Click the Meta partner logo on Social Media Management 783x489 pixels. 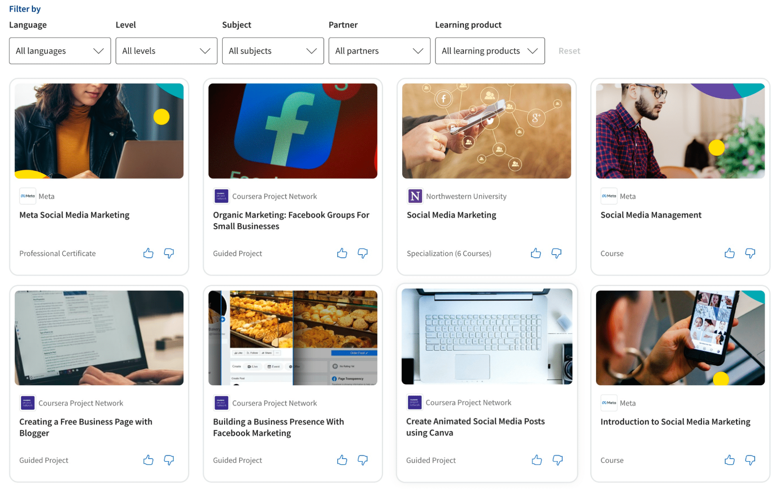click(x=609, y=196)
